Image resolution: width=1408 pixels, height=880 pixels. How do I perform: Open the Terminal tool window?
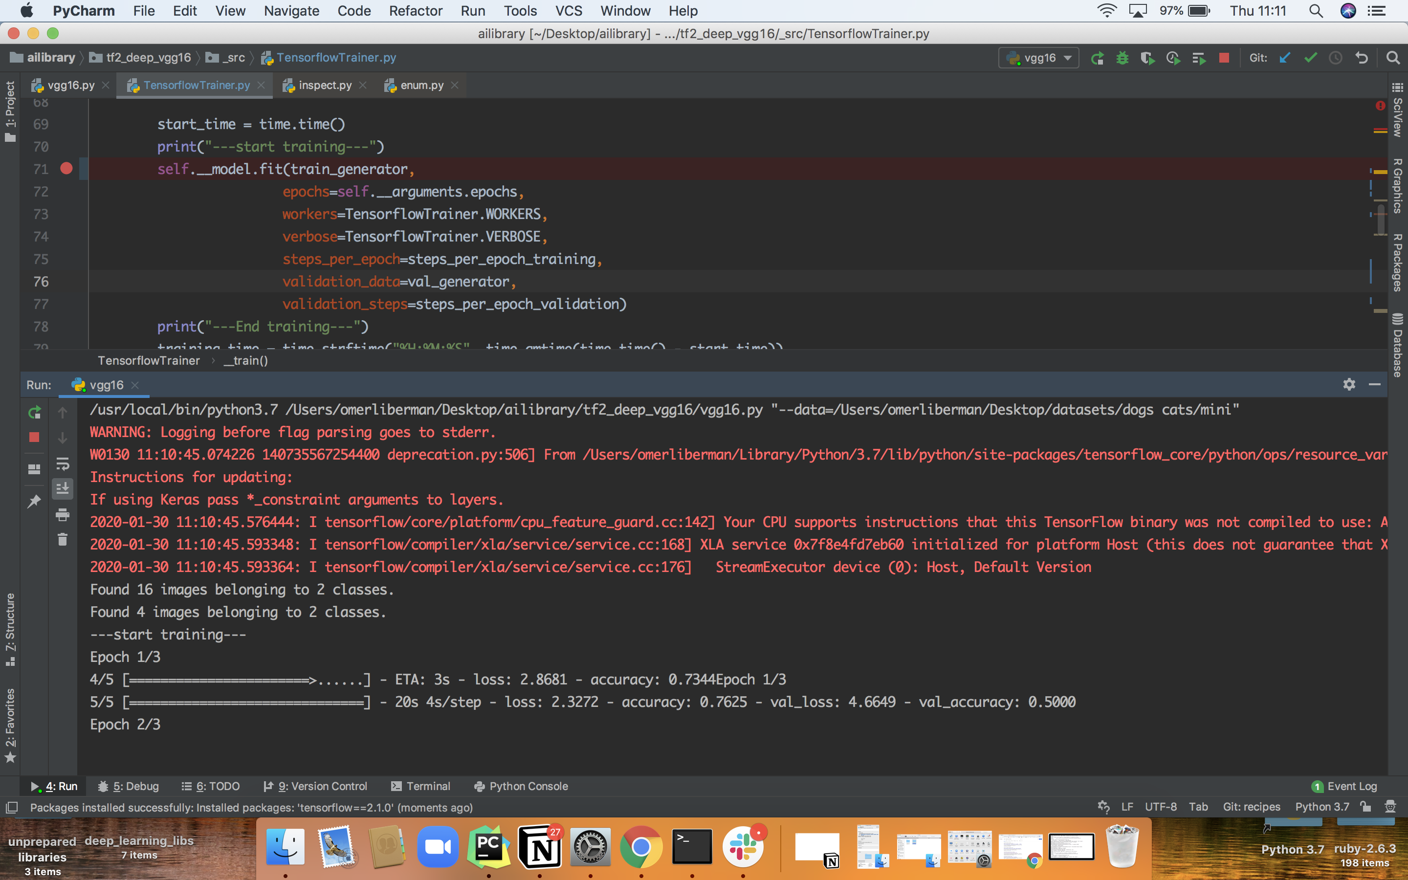pos(429,786)
